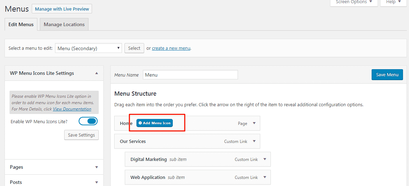Expand the Pages panel
This screenshot has width=409, height=186.
97,167
